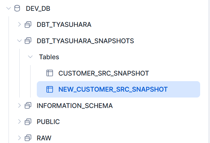
Task: Click the RAW schema icon
Action: pos(28,138)
